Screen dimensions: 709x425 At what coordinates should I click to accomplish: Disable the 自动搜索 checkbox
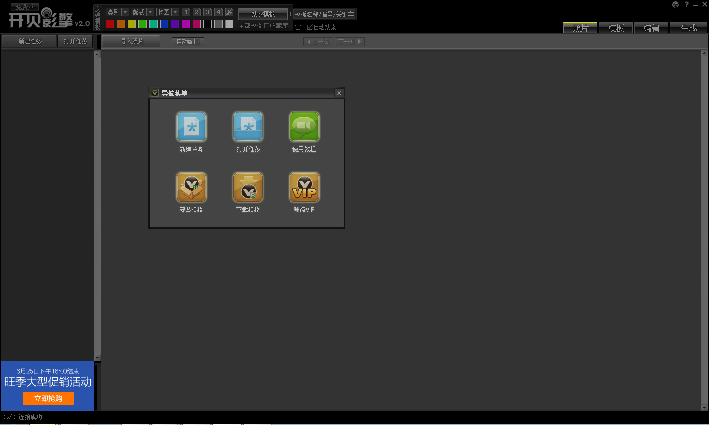point(310,27)
